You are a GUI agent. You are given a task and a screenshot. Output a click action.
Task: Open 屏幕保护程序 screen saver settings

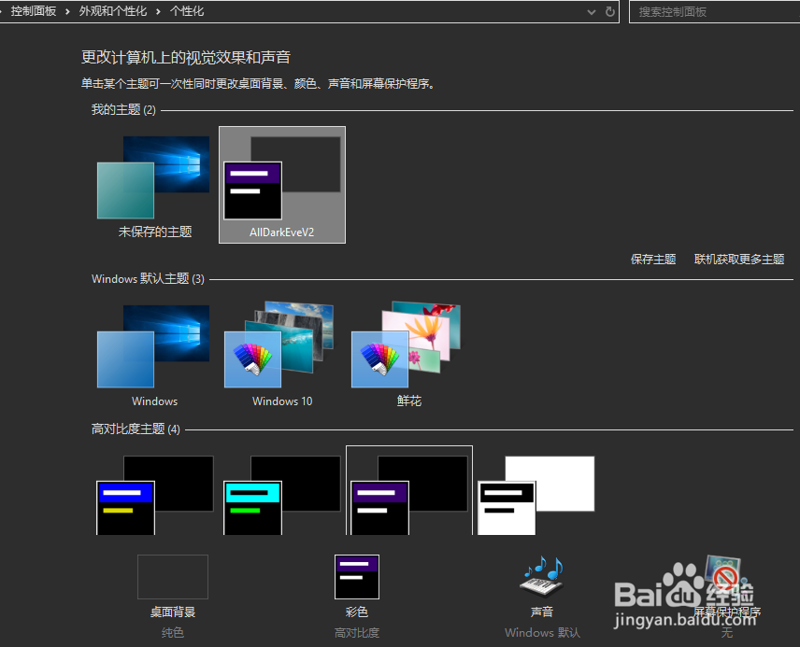pos(727,577)
